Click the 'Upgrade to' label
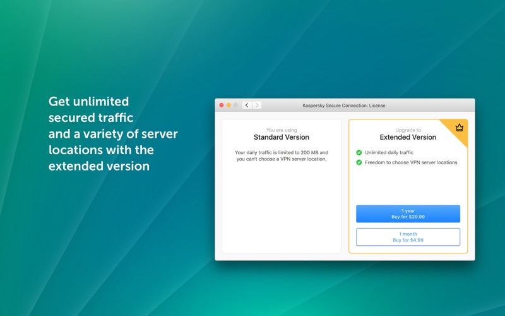Viewport: 505px width, 316px height. tap(408, 130)
